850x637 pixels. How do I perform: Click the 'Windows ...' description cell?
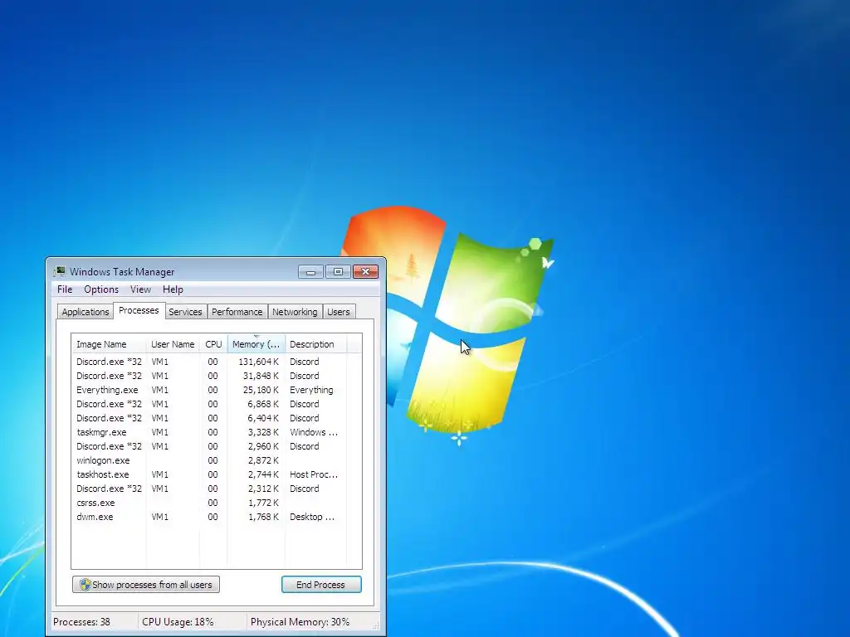click(x=313, y=431)
